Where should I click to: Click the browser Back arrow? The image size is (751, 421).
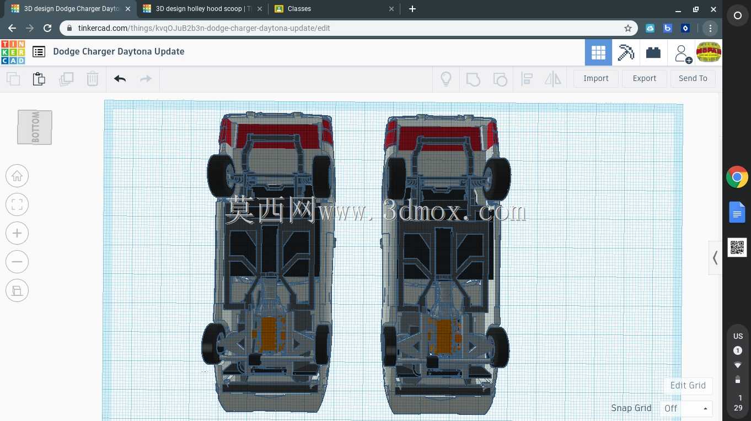12,28
